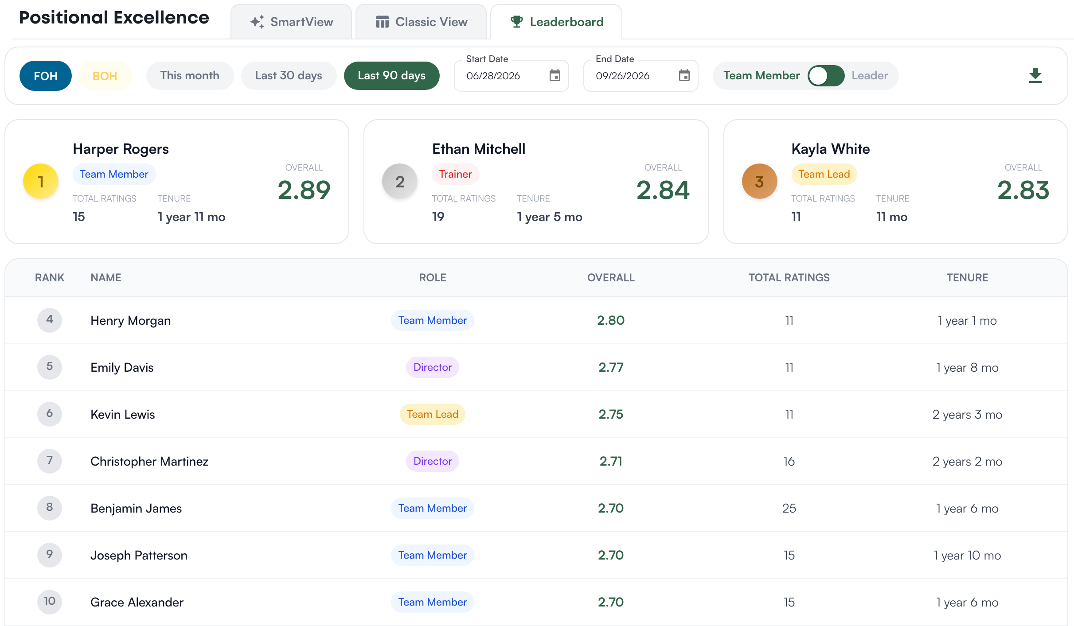
Task: Sort by the OVERALL column header
Action: point(611,278)
